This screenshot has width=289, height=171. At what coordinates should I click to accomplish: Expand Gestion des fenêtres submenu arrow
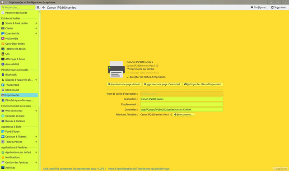(36, 162)
